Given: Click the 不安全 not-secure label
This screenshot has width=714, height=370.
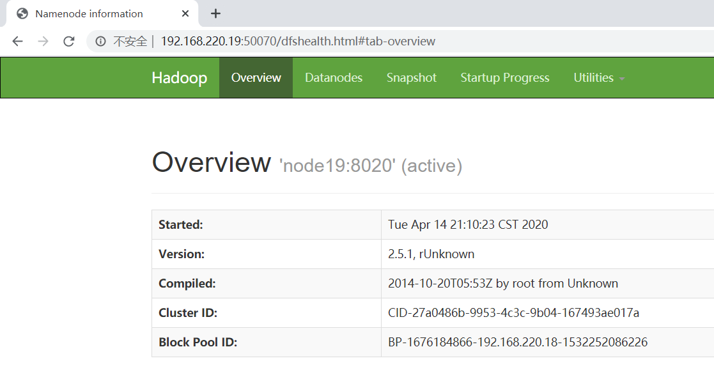Looking at the screenshot, I should click(x=130, y=42).
